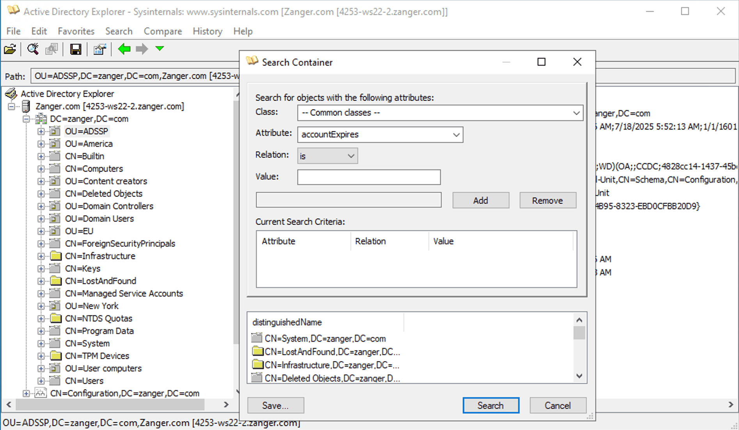Screen dimensions: 739x430
Task: Open object Properties via the toolbar icon
Action: click(99, 48)
